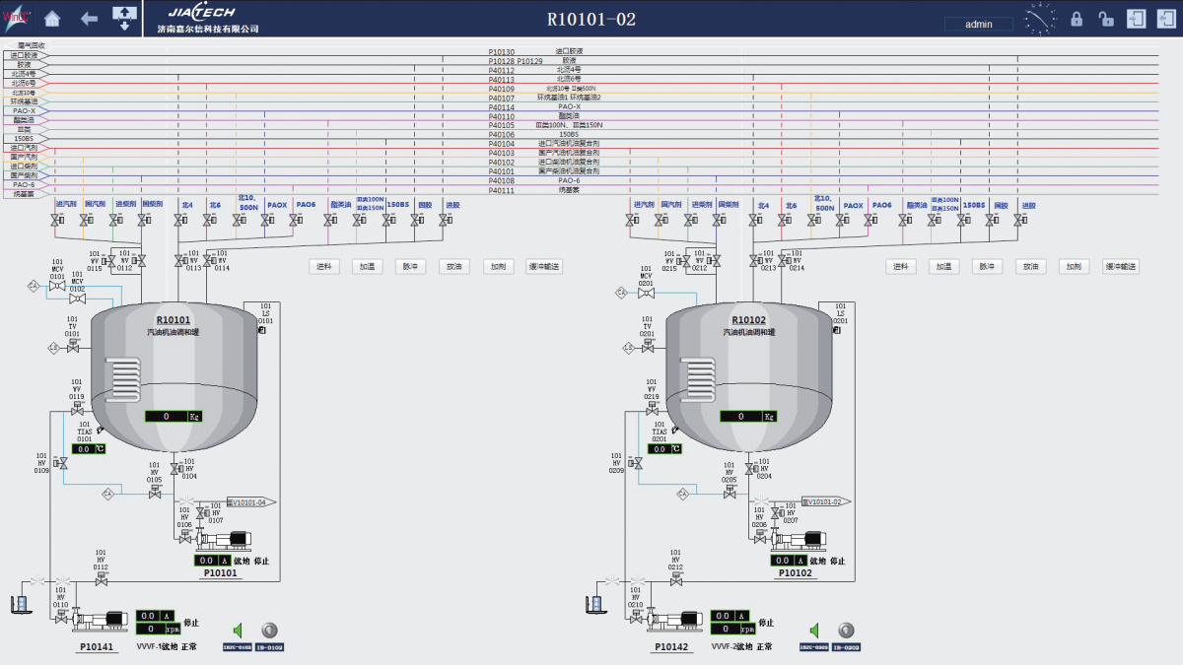The image size is (1183, 665).
Task: Click valve 101 HV 0109
Action: click(x=63, y=463)
